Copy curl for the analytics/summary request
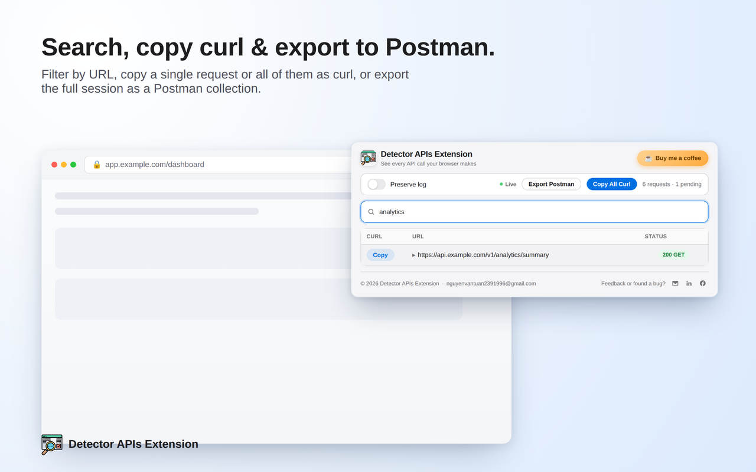756x472 pixels. click(380, 255)
